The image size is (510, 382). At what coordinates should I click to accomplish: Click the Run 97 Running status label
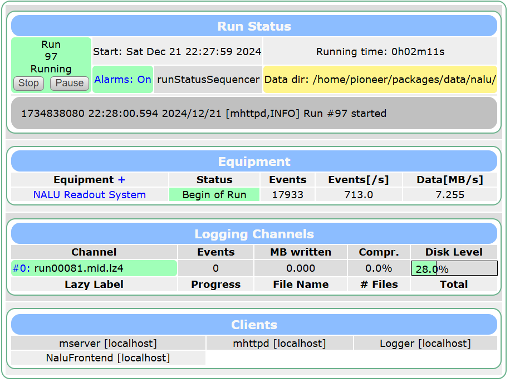click(x=51, y=57)
